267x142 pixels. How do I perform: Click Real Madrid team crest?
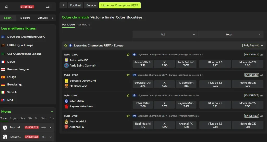[x=66, y=121]
